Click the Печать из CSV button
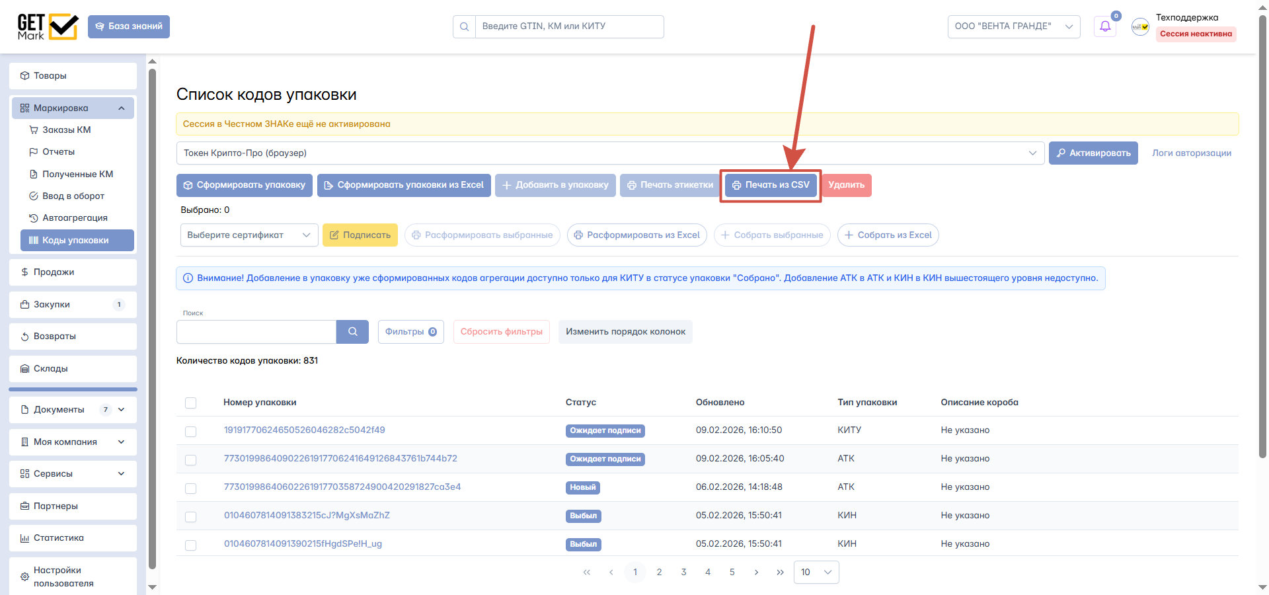The width and height of the screenshot is (1269, 595). pos(771,185)
